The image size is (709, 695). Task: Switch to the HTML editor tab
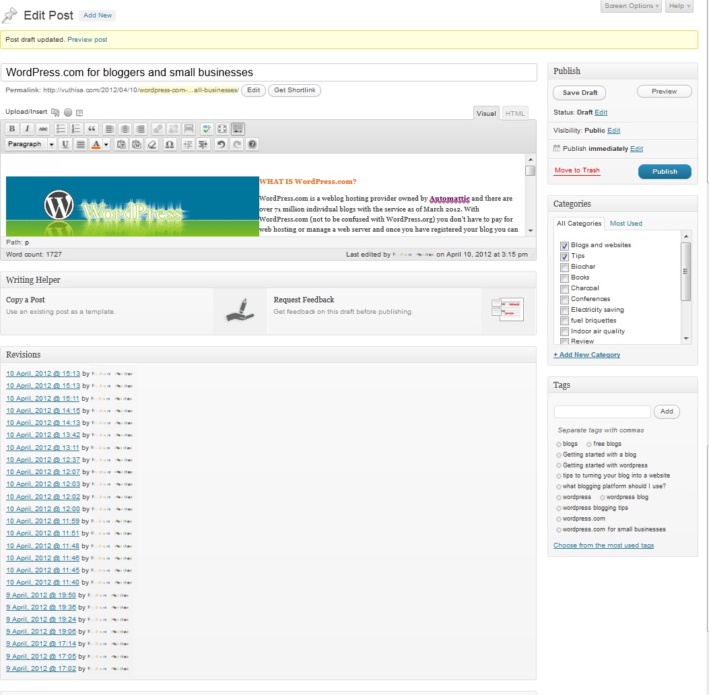[515, 114]
